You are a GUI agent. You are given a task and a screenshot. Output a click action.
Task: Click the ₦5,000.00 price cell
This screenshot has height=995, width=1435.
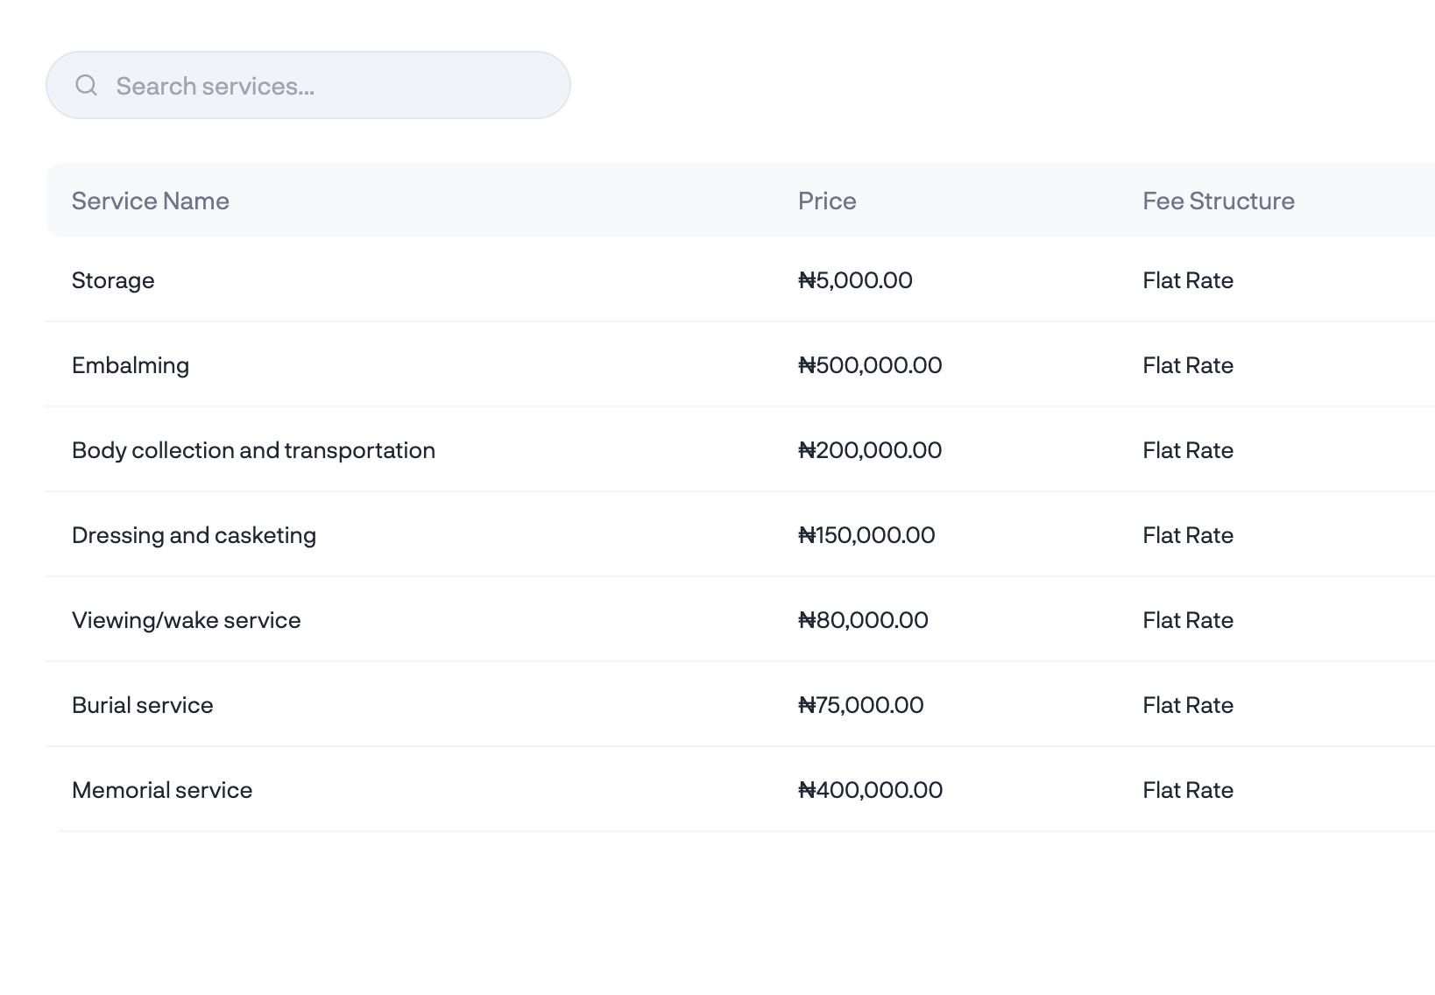pos(855,280)
